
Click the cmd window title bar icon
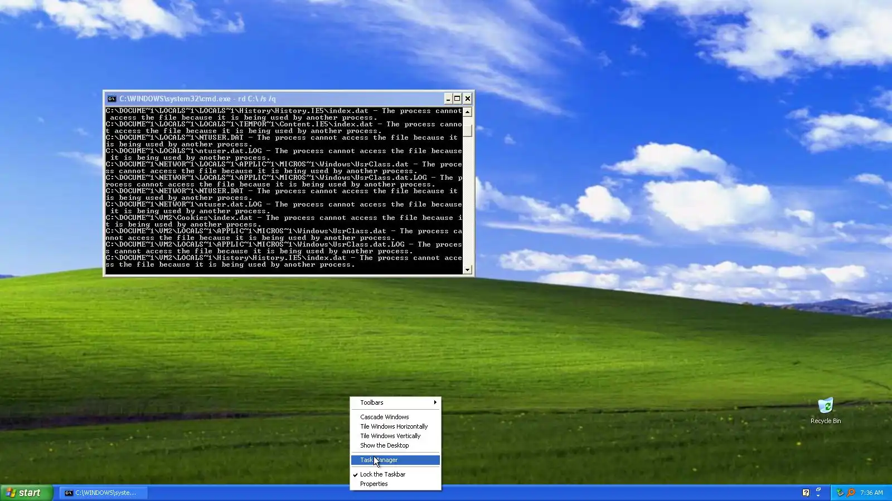[111, 99]
